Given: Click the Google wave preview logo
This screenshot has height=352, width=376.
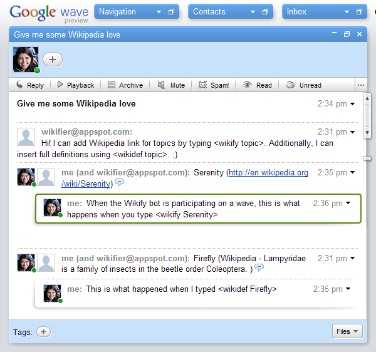Looking at the screenshot, I should click(x=49, y=13).
